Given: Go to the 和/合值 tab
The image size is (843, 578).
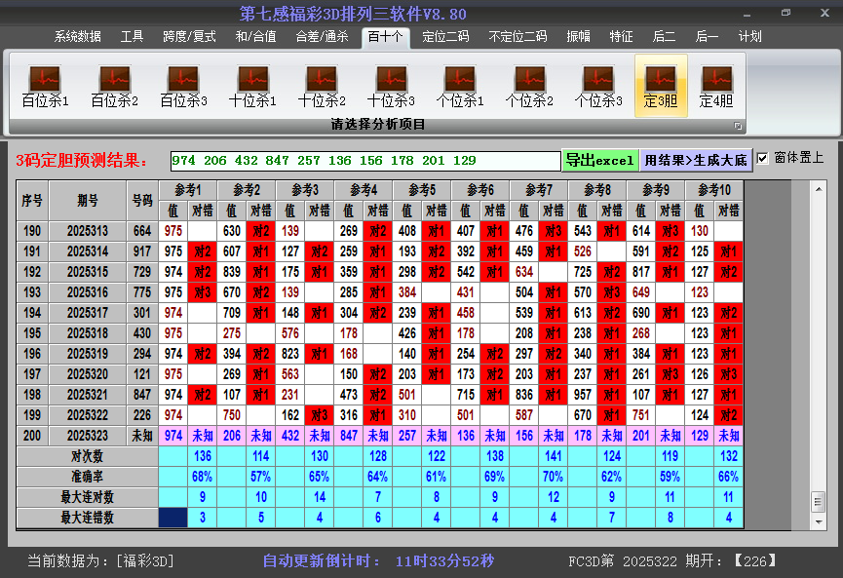Looking at the screenshot, I should tap(255, 37).
